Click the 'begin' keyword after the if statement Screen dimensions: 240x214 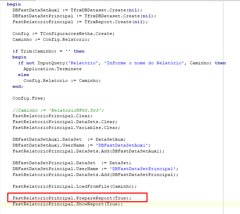[19, 57]
